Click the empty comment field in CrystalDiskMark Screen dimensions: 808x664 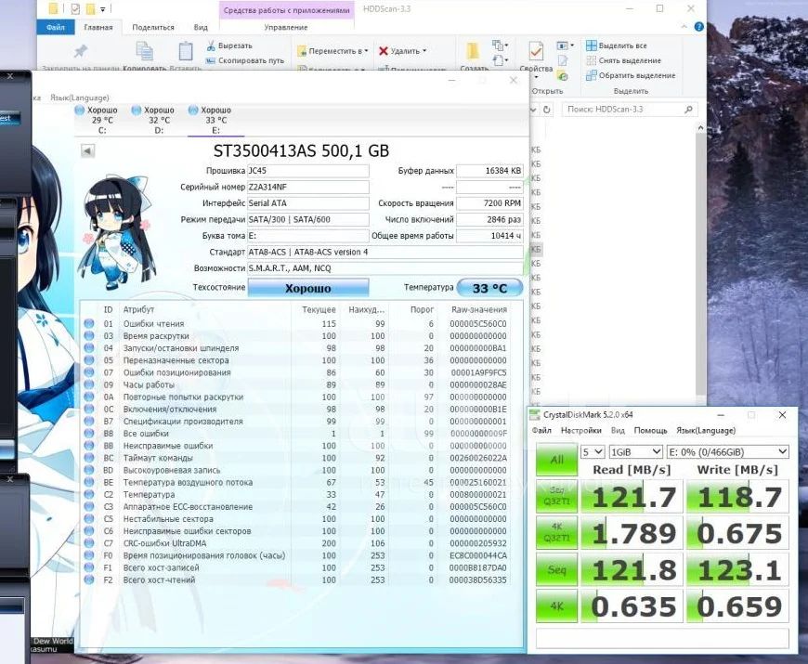pyautogui.click(x=662, y=638)
